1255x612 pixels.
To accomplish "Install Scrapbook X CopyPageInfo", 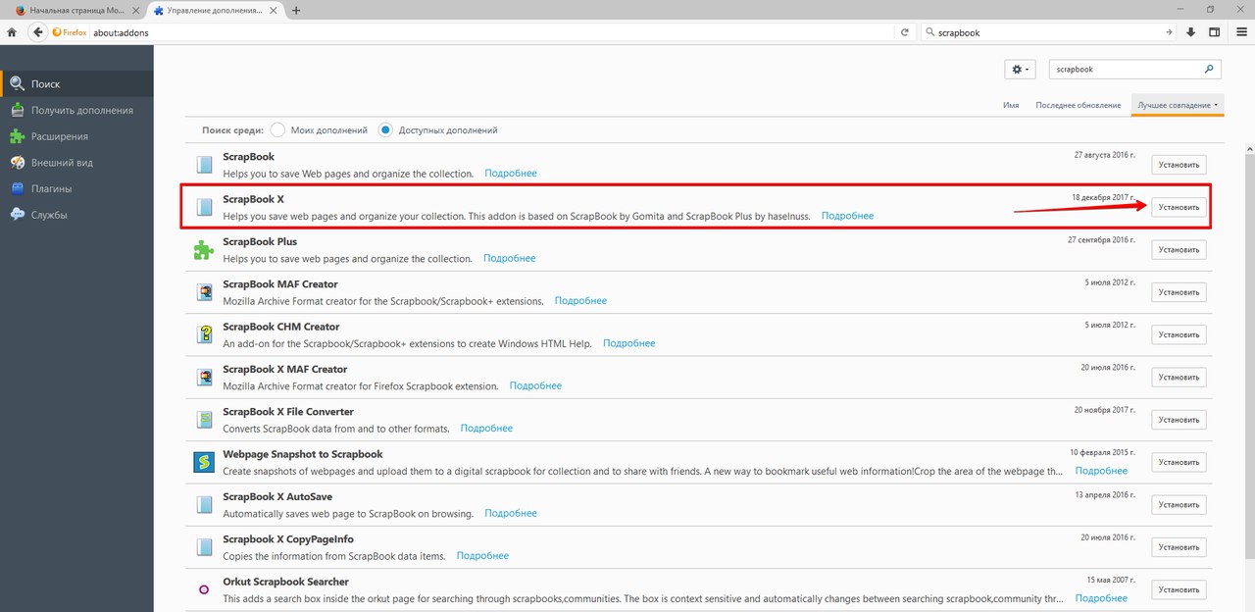I will (x=1179, y=547).
